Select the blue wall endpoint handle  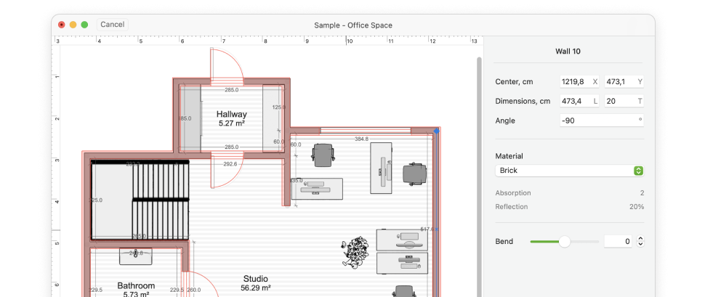436,131
